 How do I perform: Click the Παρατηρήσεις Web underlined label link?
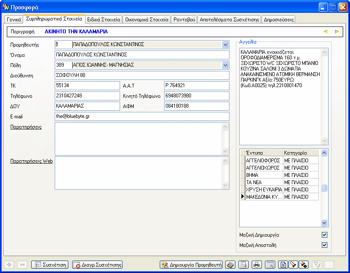[32, 161]
